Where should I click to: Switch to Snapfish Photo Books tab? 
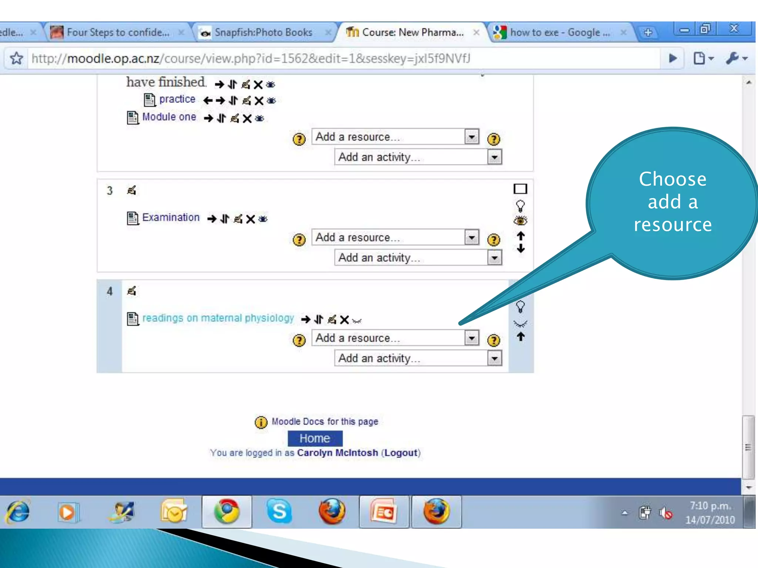point(263,33)
